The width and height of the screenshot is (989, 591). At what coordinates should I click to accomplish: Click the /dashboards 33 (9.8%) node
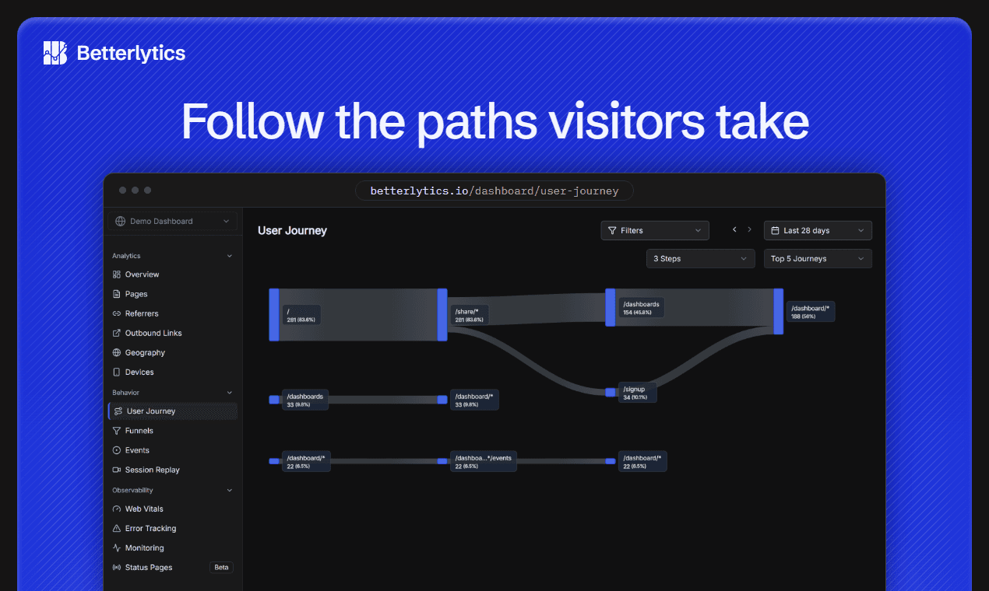[305, 400]
